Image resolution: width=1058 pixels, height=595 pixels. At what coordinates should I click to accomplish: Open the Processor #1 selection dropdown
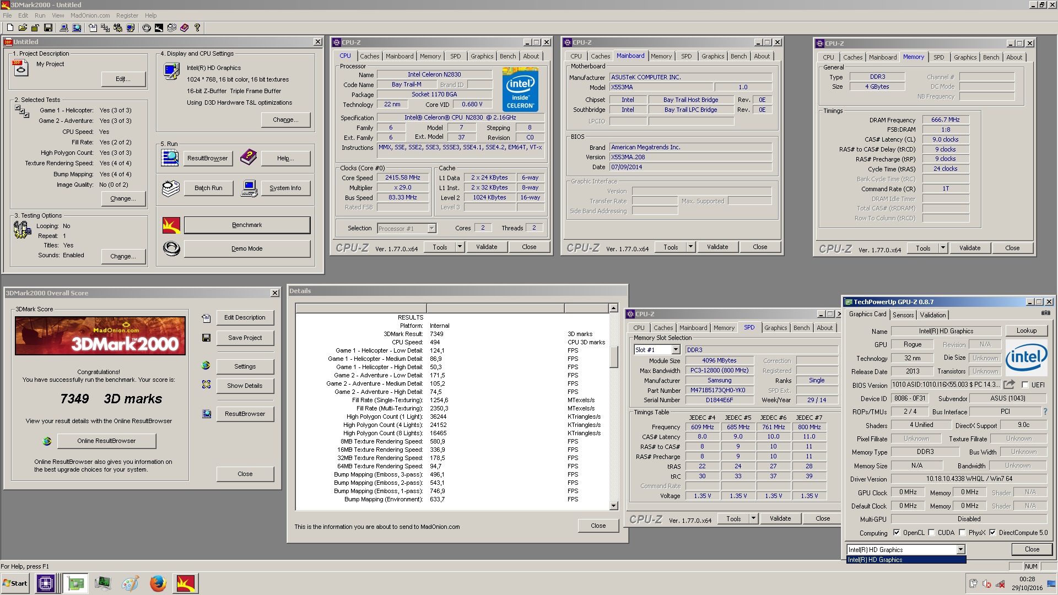(431, 228)
